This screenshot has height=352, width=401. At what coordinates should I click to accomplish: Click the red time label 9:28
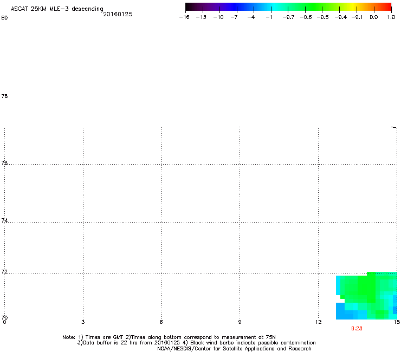[357, 329]
